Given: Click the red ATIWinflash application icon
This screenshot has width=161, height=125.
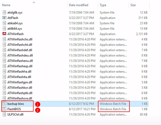Looking at the screenshot, I should point(4,34).
